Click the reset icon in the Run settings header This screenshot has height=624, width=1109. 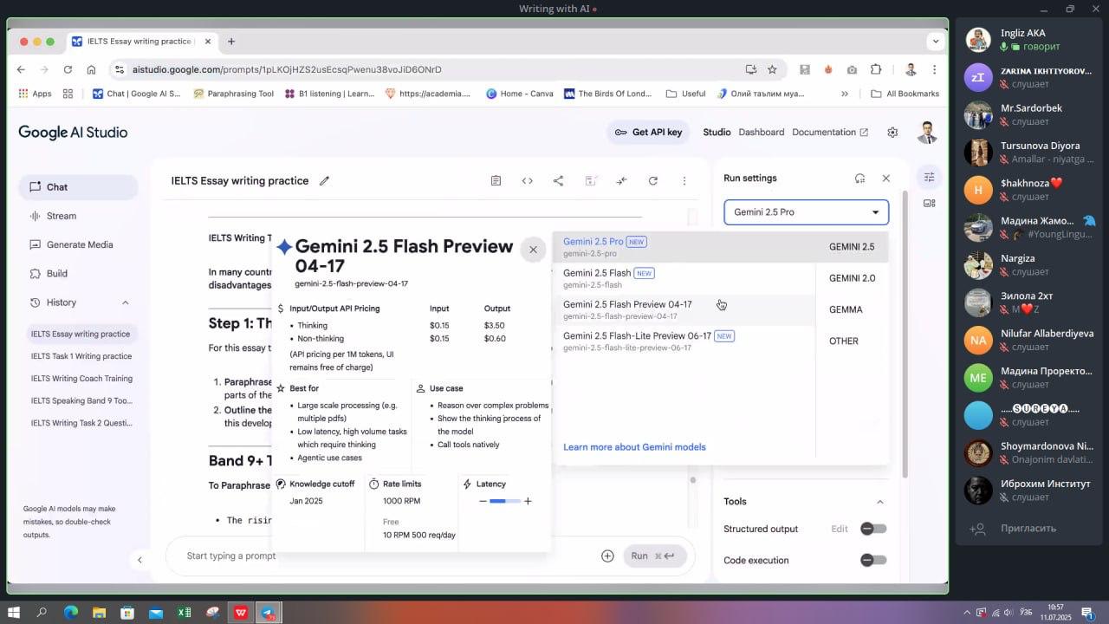[859, 179]
